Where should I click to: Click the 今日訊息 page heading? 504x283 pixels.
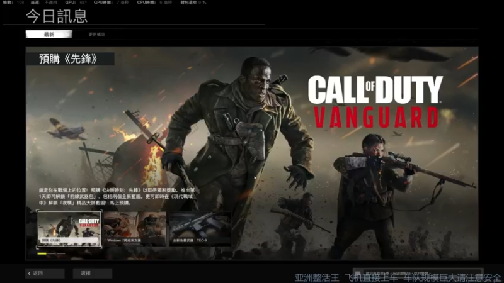point(57,16)
